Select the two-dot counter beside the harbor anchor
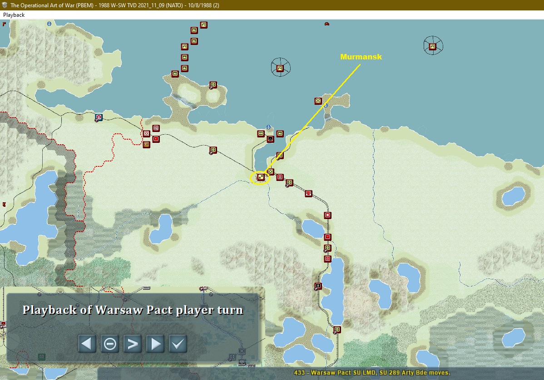544x380 pixels. [261, 133]
